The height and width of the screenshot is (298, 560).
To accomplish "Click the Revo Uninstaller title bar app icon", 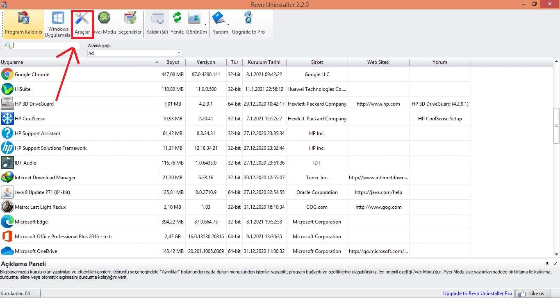I will [4, 4].
